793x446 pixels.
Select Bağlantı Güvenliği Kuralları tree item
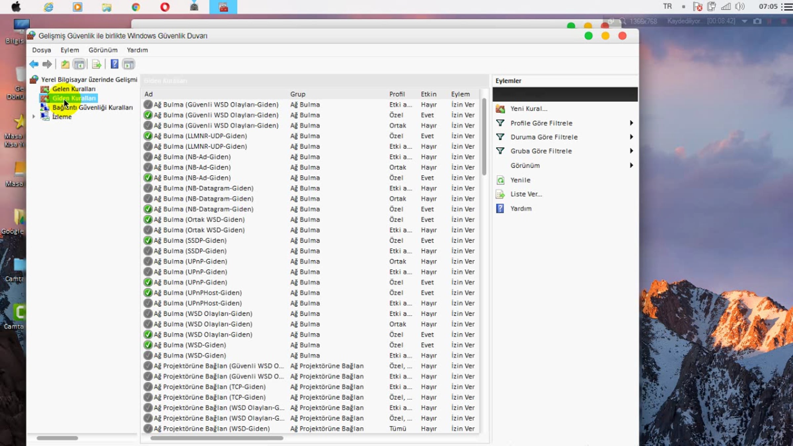(93, 107)
